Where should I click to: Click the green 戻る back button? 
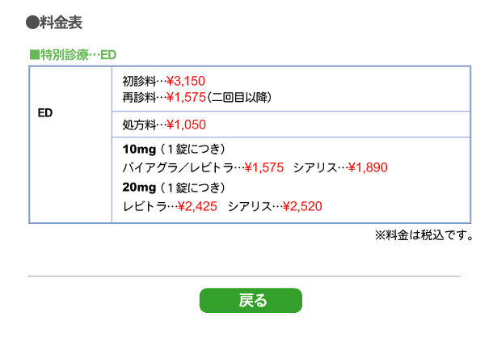click(x=251, y=301)
